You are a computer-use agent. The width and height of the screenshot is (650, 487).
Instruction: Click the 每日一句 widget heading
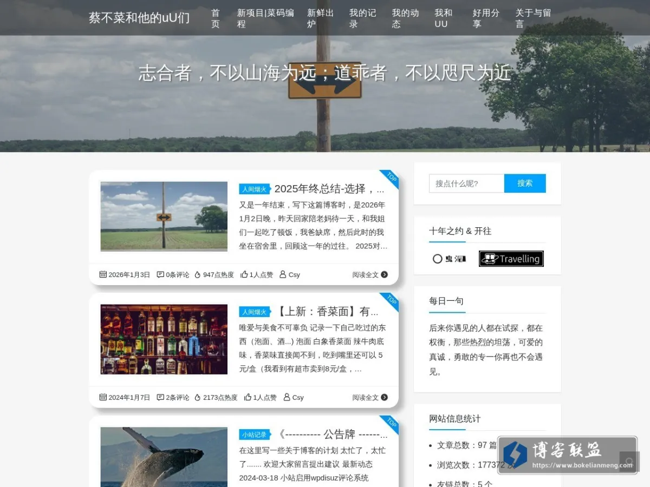pos(446,301)
